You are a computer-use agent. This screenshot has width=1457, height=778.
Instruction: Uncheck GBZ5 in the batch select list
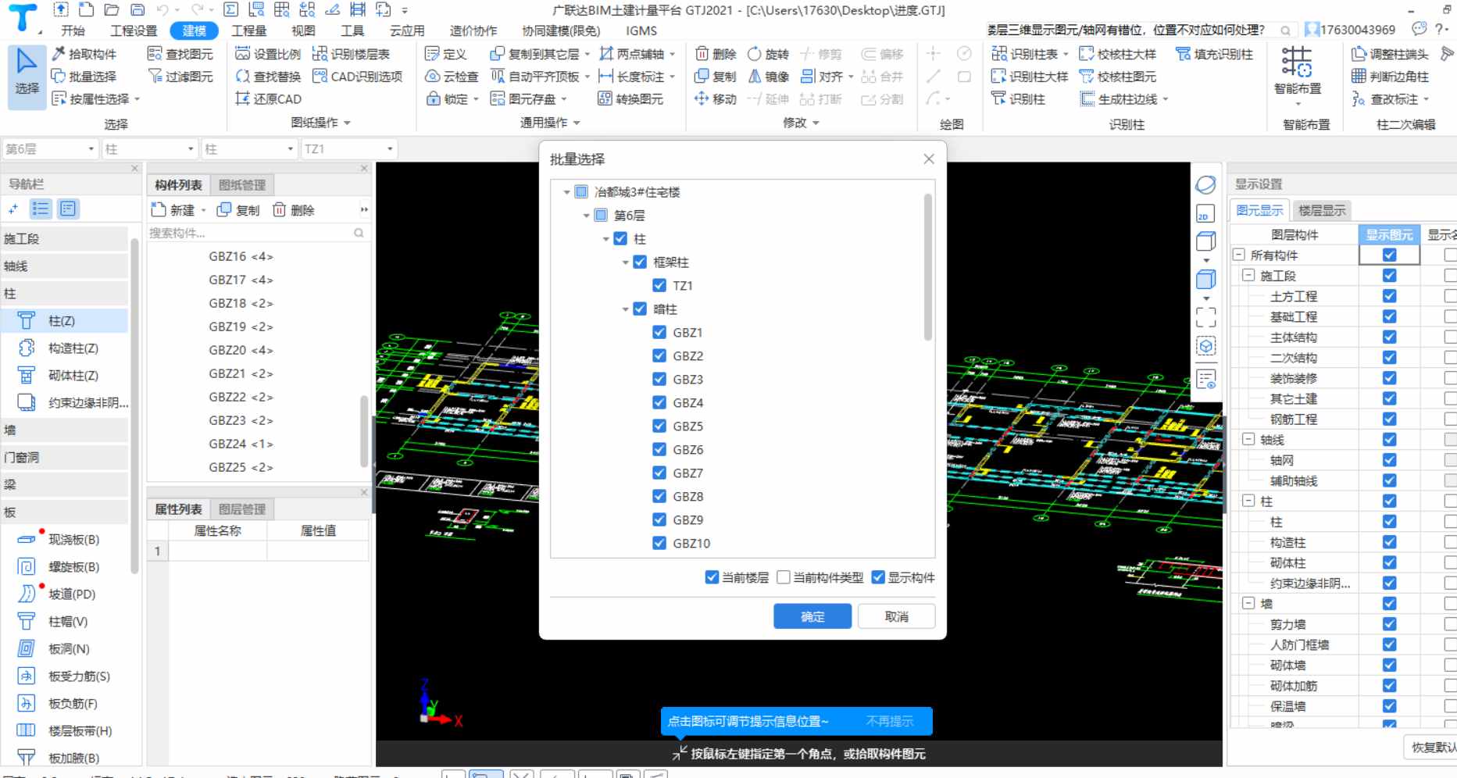(659, 426)
